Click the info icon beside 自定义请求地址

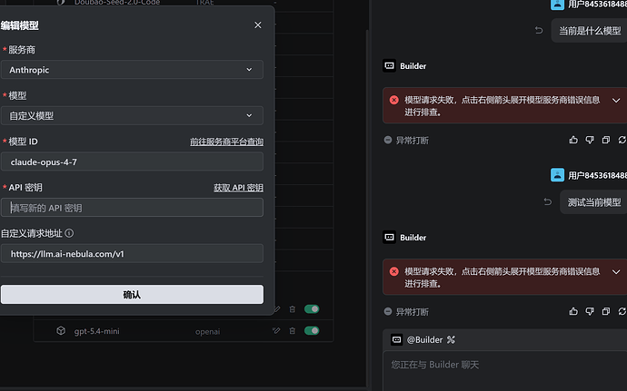(x=69, y=233)
